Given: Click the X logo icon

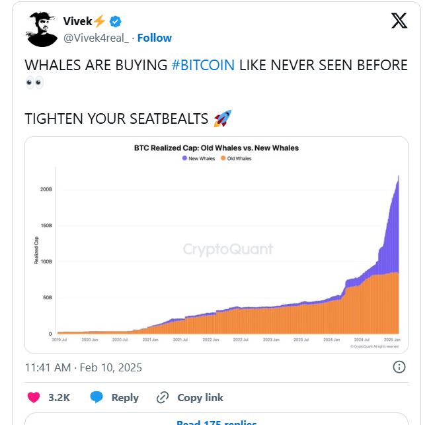Looking at the screenshot, I should (x=399, y=21).
